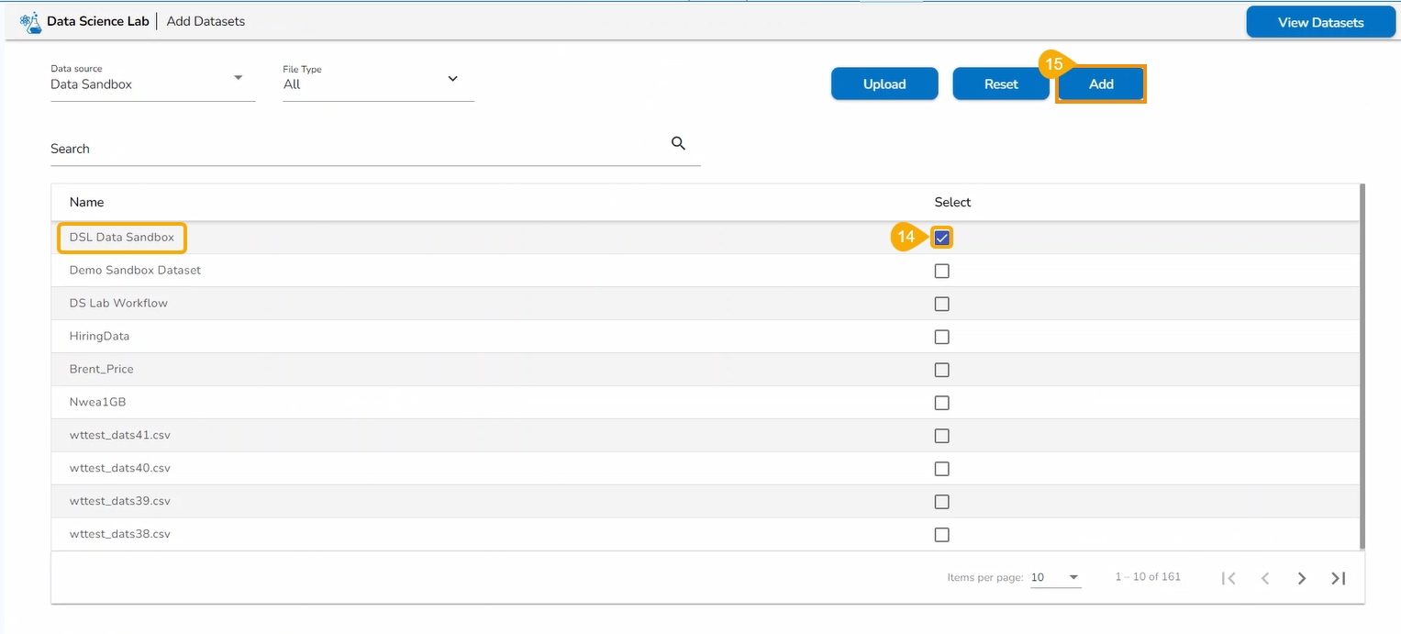Viewport: 1401px width, 634px height.
Task: Open View Datasets
Action: click(x=1320, y=22)
